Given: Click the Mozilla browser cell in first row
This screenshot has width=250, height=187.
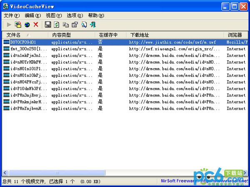Looking at the screenshot, I should click(x=237, y=42).
